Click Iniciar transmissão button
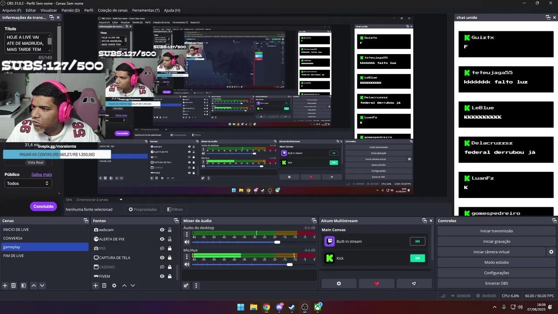Image resolution: width=558 pixels, height=314 pixels. pos(497,231)
